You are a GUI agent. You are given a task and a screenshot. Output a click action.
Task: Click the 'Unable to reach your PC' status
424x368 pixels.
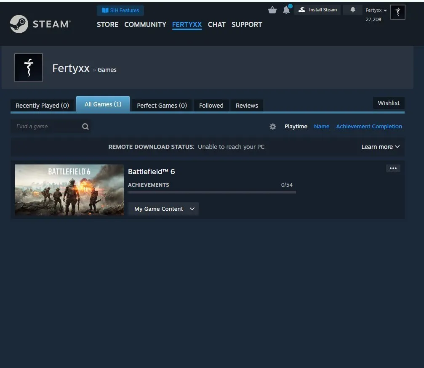[231, 147]
